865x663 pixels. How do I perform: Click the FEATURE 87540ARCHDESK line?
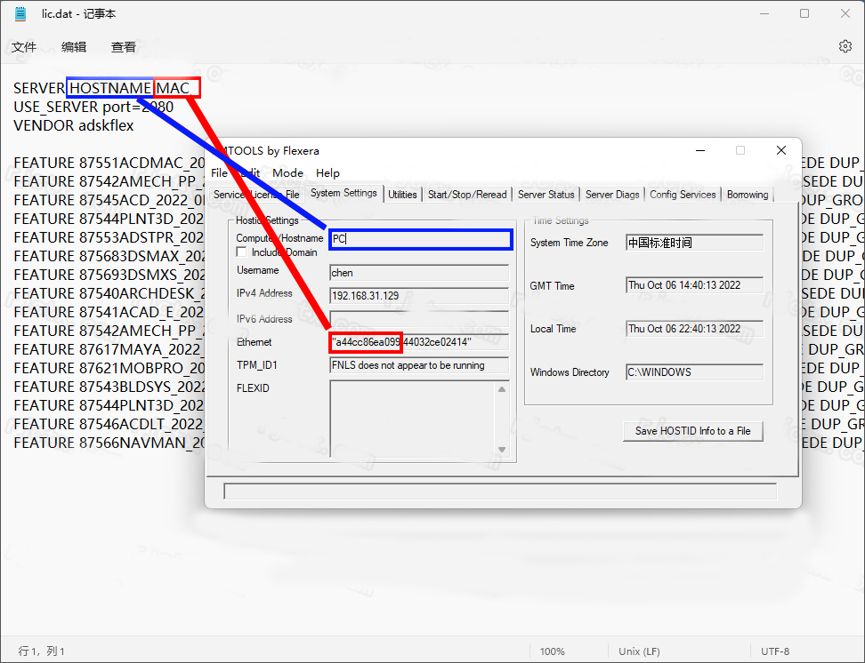point(109,294)
